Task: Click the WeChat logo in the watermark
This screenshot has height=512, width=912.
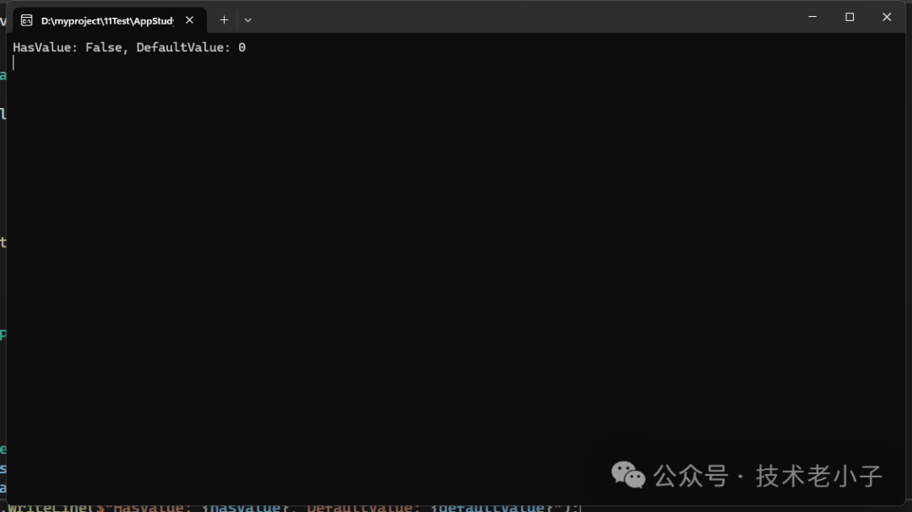Action: point(628,476)
